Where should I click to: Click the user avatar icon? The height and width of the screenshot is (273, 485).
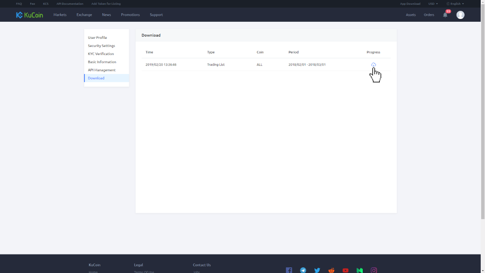click(460, 15)
